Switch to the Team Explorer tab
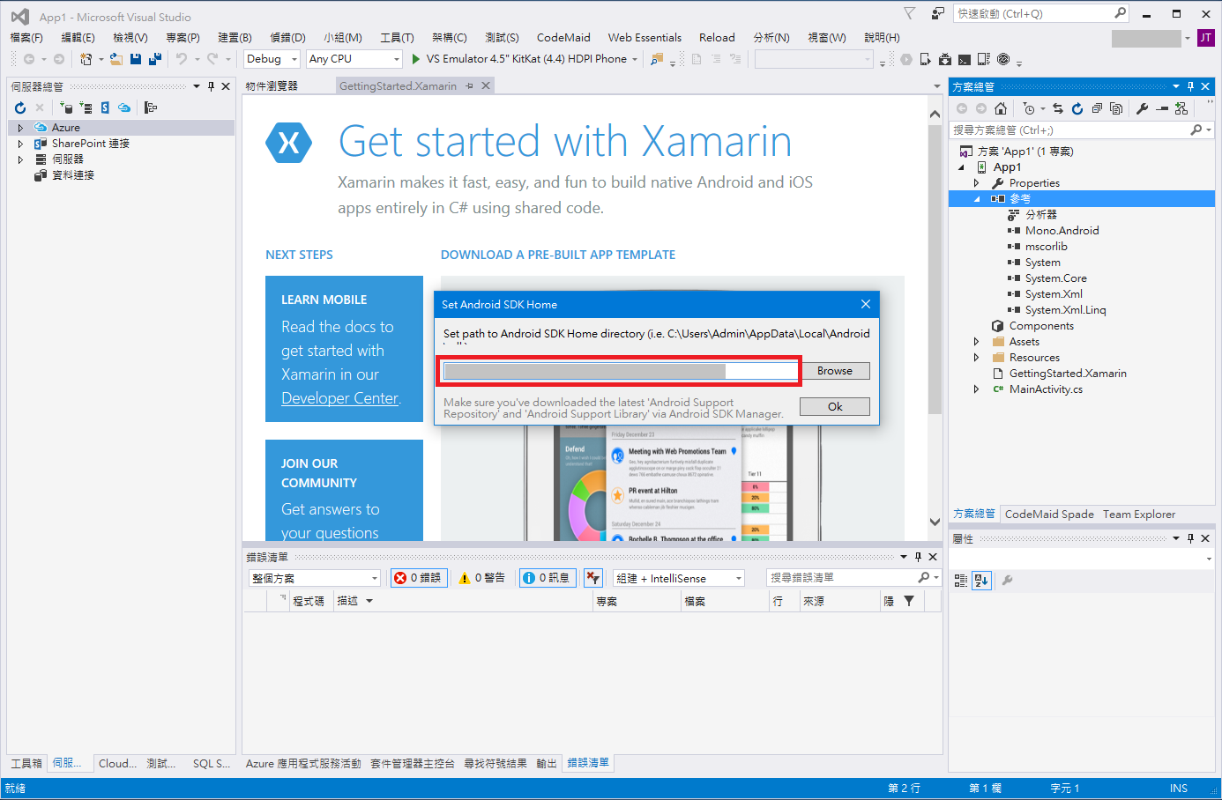The height and width of the screenshot is (800, 1222). (x=1138, y=514)
